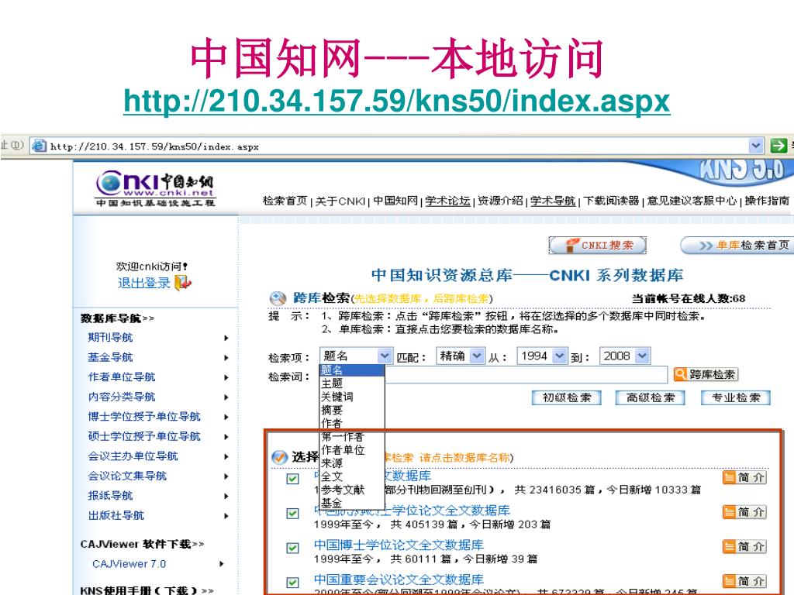
Task: Expand 期刊导航 arrow
Action: (x=226, y=338)
